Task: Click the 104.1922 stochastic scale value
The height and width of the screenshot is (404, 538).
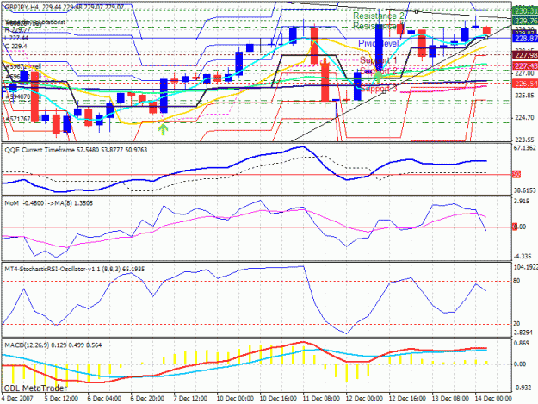Action: [526, 268]
